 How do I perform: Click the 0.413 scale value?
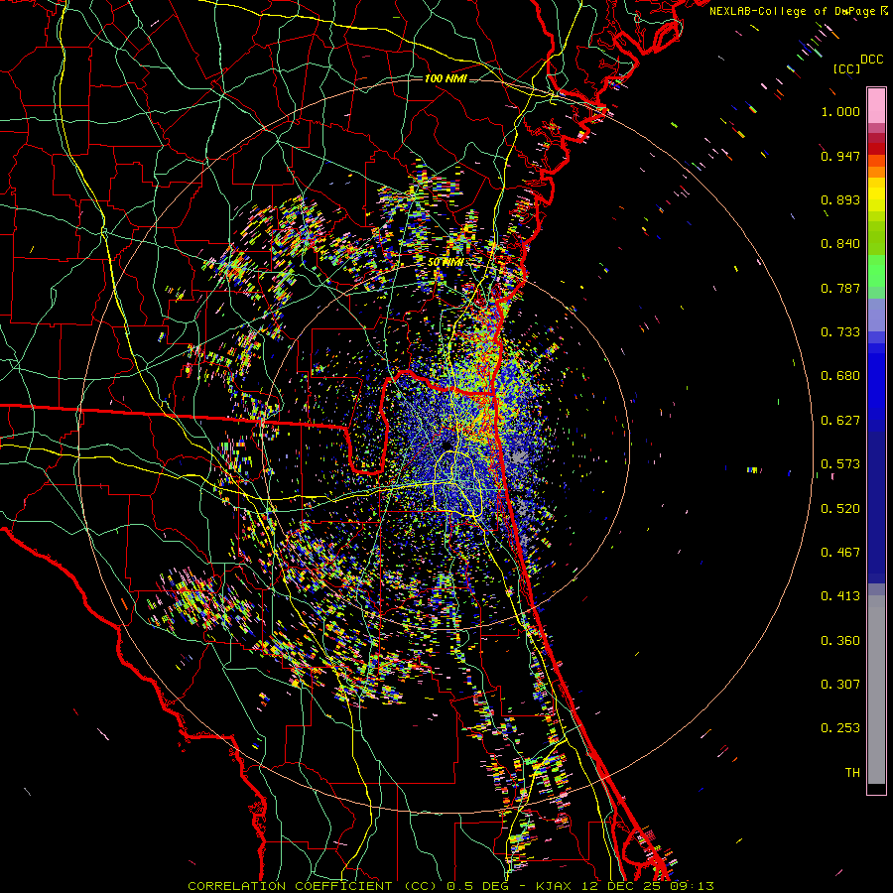point(840,596)
